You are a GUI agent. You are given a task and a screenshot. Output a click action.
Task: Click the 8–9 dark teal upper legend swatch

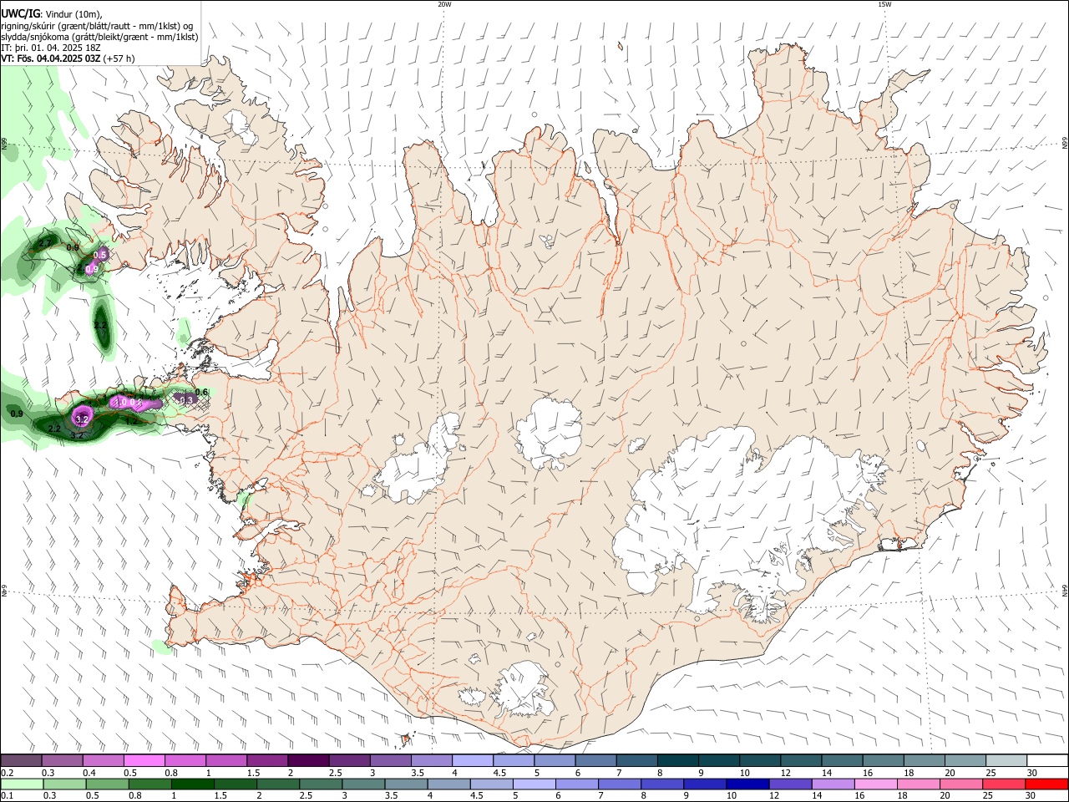pyautogui.click(x=676, y=761)
